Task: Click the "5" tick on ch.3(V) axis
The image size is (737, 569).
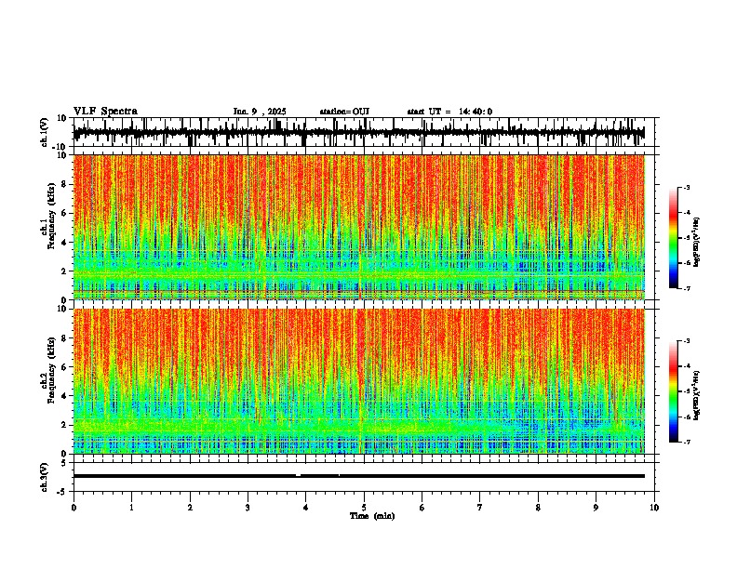Action: pos(65,463)
